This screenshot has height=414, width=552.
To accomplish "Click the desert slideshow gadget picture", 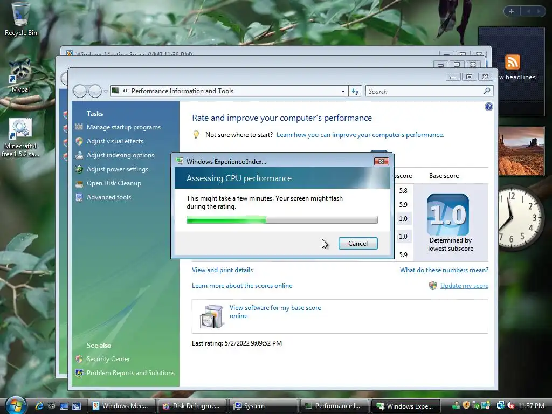I will [x=521, y=151].
